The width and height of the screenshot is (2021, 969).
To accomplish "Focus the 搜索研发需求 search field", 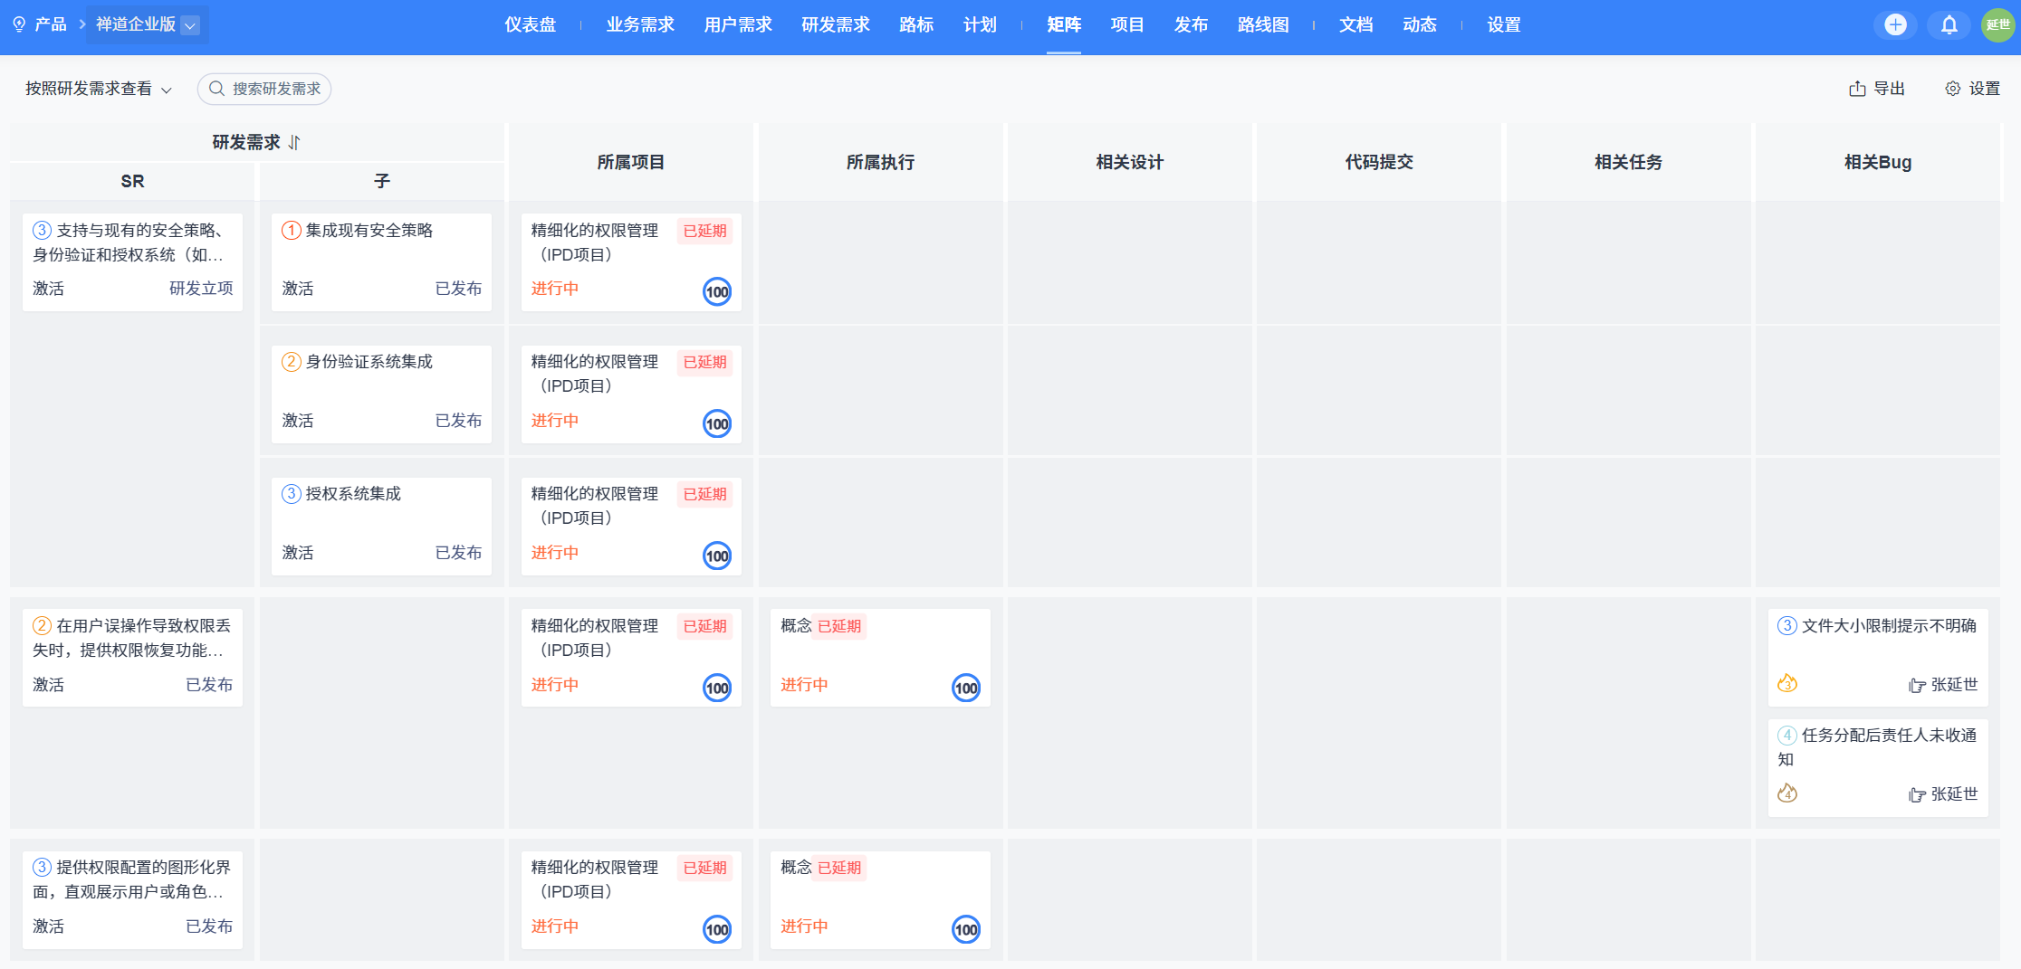I will (264, 89).
